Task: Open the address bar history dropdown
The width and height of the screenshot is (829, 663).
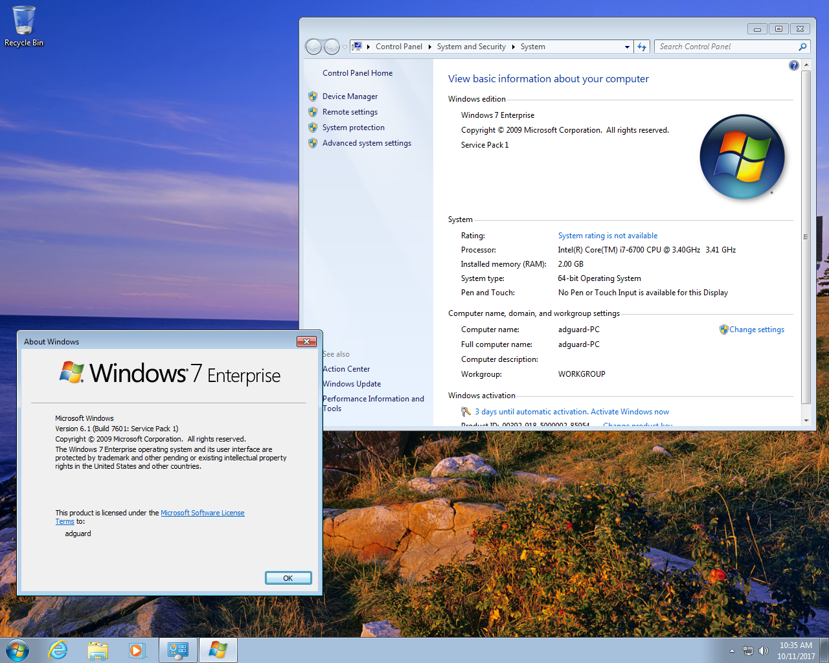Action: click(x=626, y=47)
